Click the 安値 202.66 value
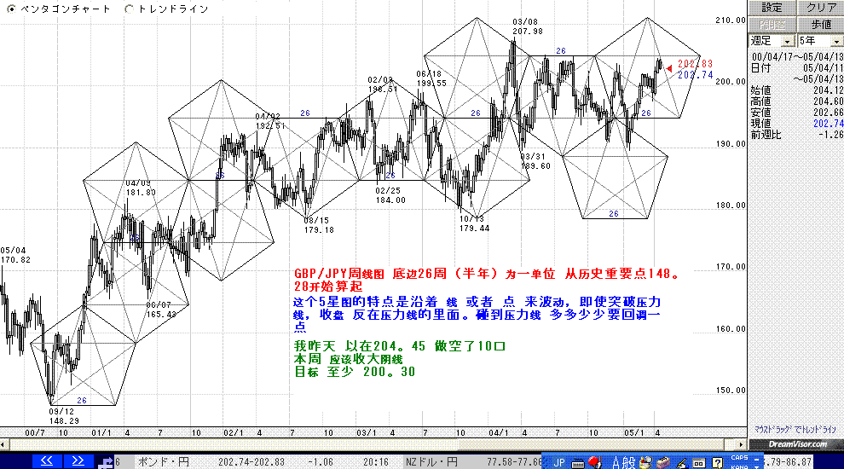Viewport: 844px width, 469px height. point(828,113)
